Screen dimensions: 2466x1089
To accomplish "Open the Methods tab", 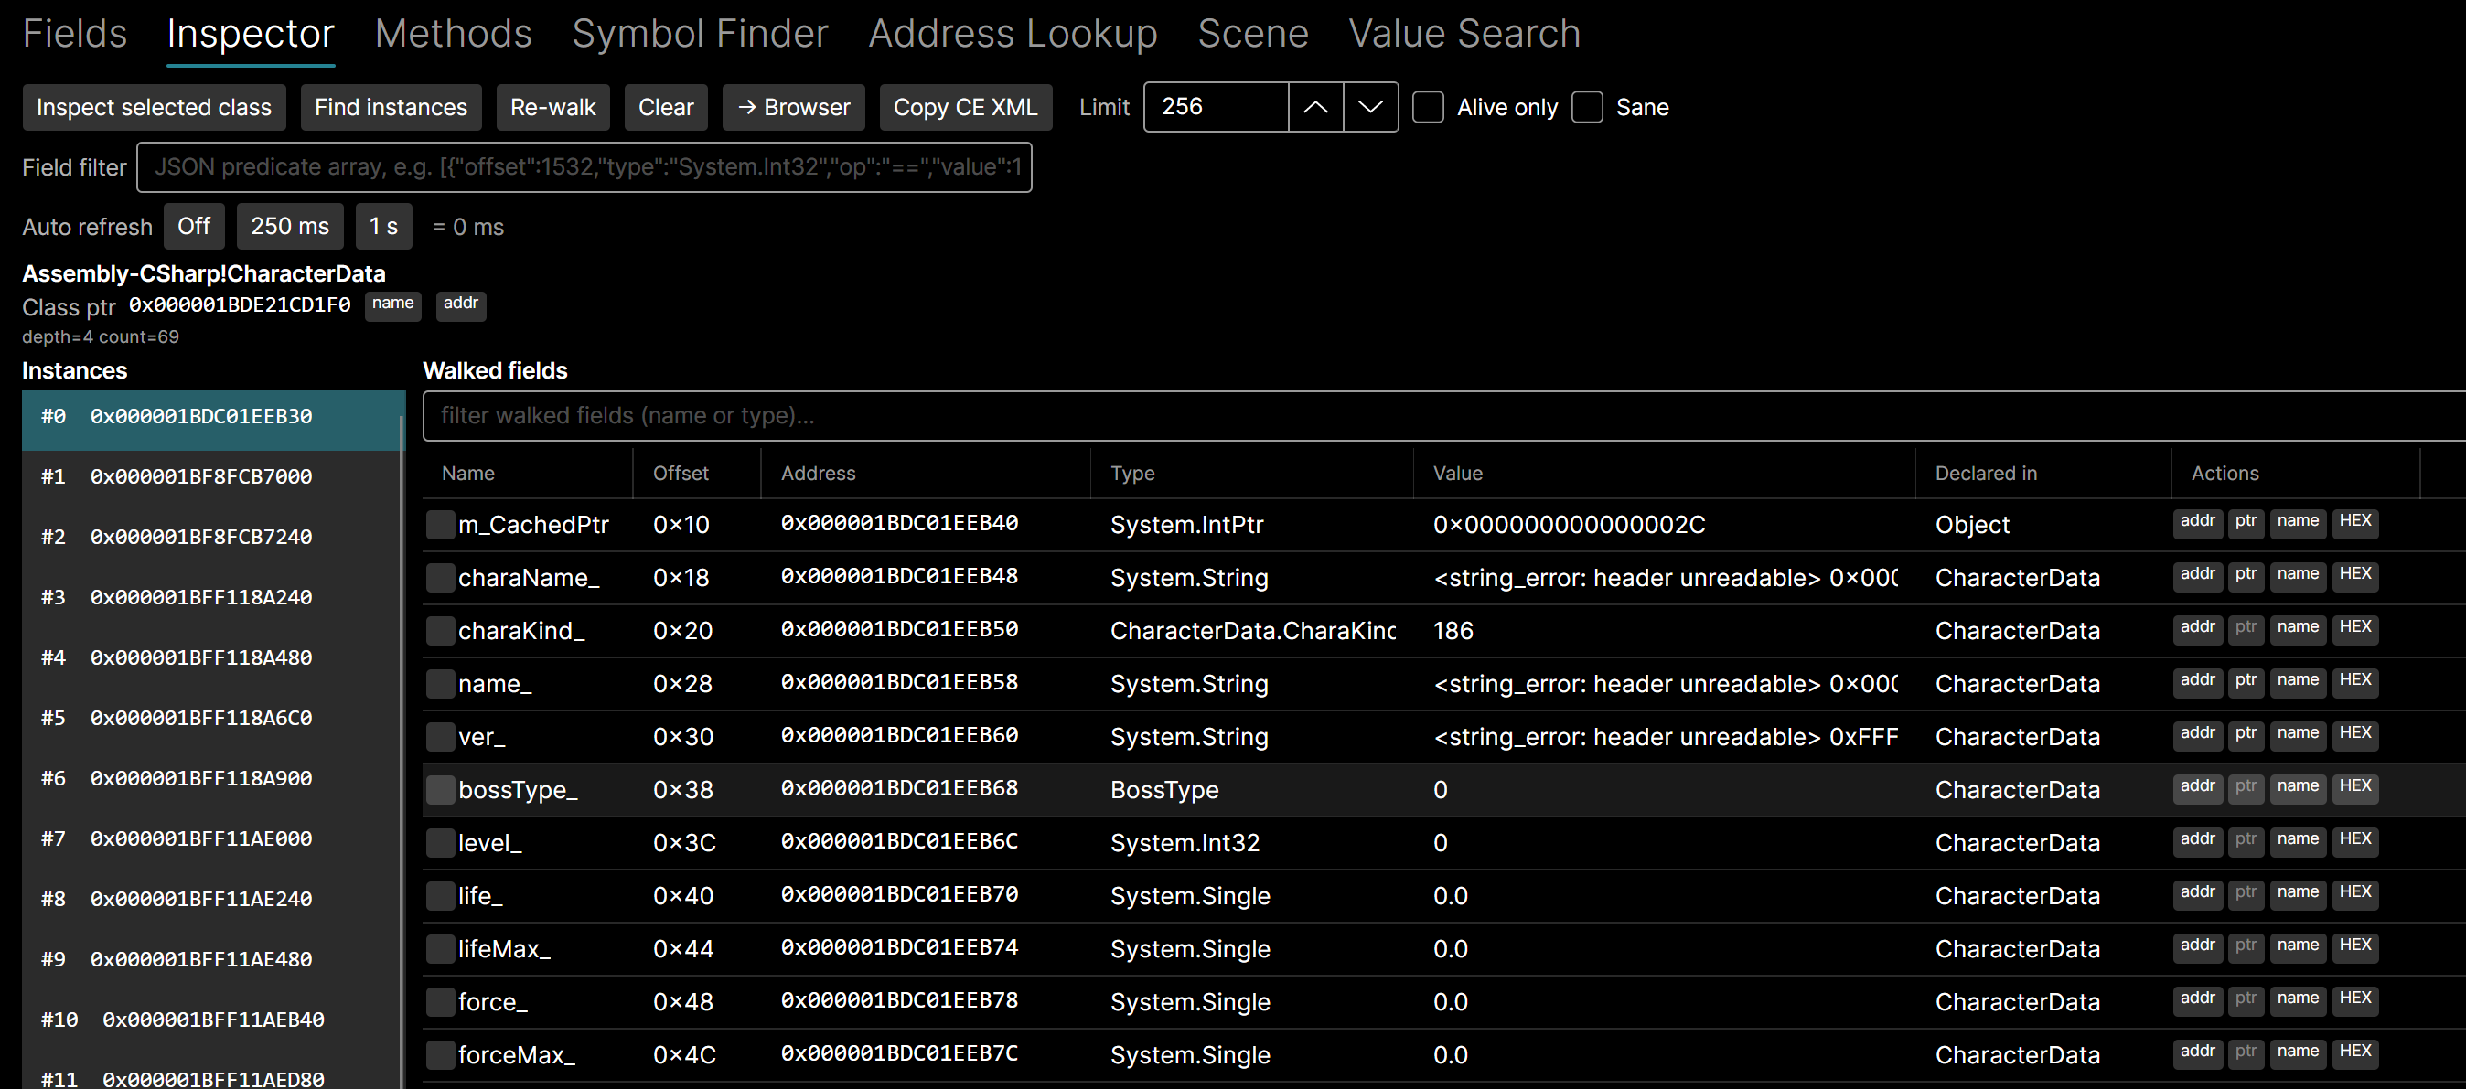I will coord(453,34).
